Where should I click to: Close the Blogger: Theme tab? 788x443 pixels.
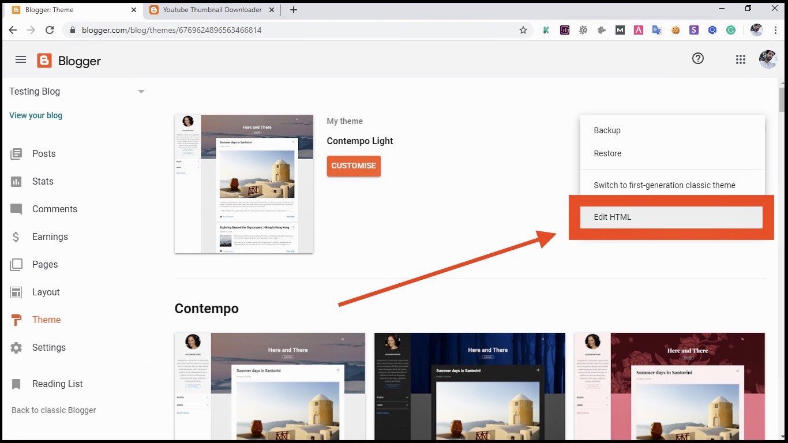coord(134,10)
